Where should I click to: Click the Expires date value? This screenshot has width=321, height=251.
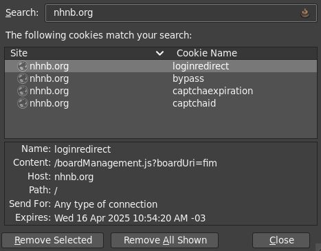click(x=130, y=218)
